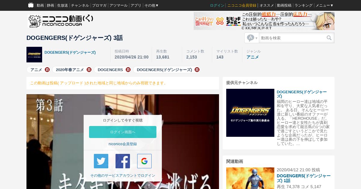Image resolution: width=361 pixels, height=189 pixels.
Task: Click the 関連動画 section heading
Action: [x=235, y=161]
